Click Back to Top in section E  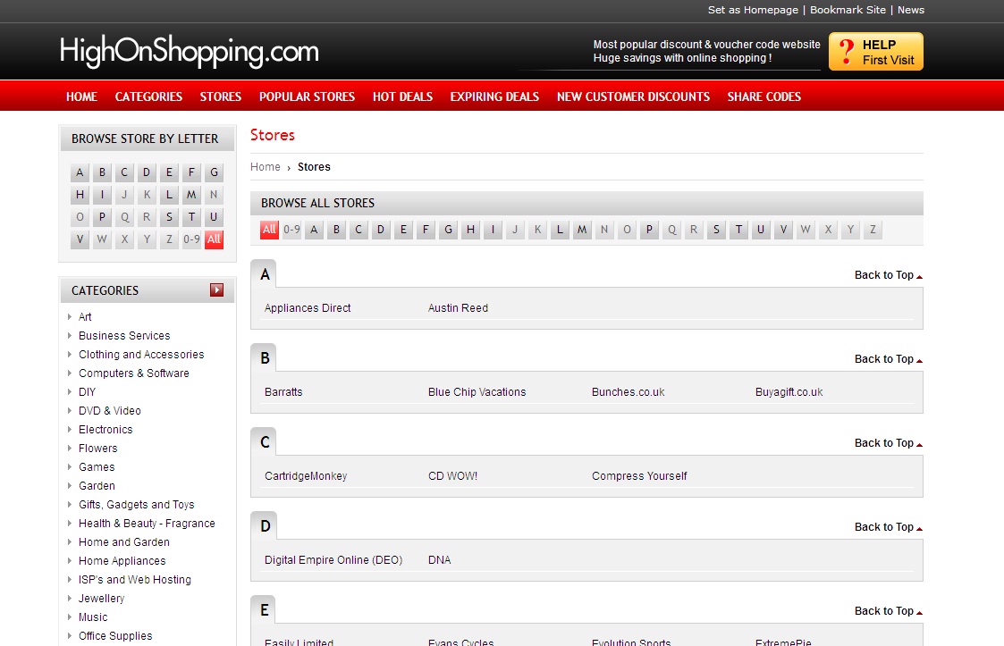[888, 611]
